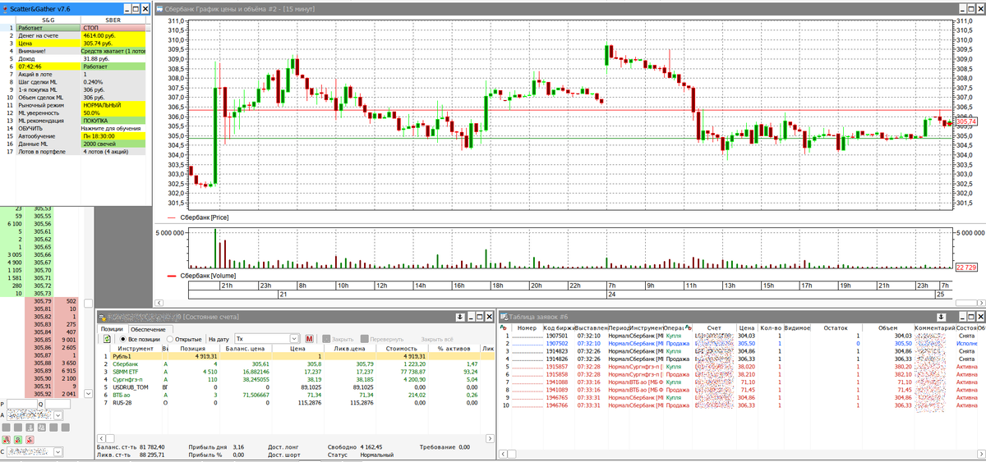Click the Денег на счете 4614.00 руб. value
Screen dimensions: 986x462
click(x=114, y=35)
